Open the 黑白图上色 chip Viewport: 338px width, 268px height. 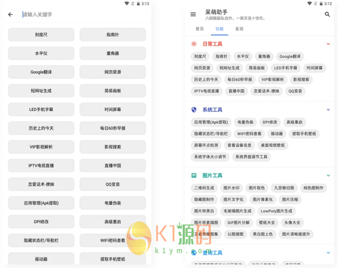(263, 234)
